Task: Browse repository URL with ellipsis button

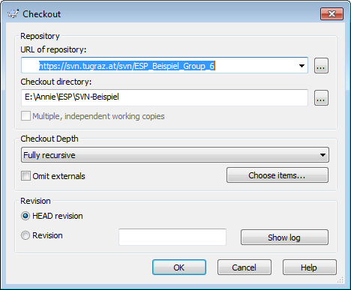Action: (321, 66)
